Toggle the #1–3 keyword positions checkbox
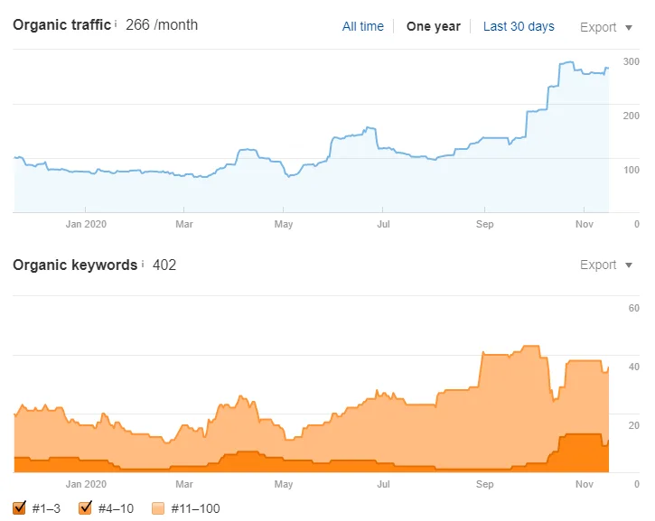The width and height of the screenshot is (655, 521). point(19,508)
